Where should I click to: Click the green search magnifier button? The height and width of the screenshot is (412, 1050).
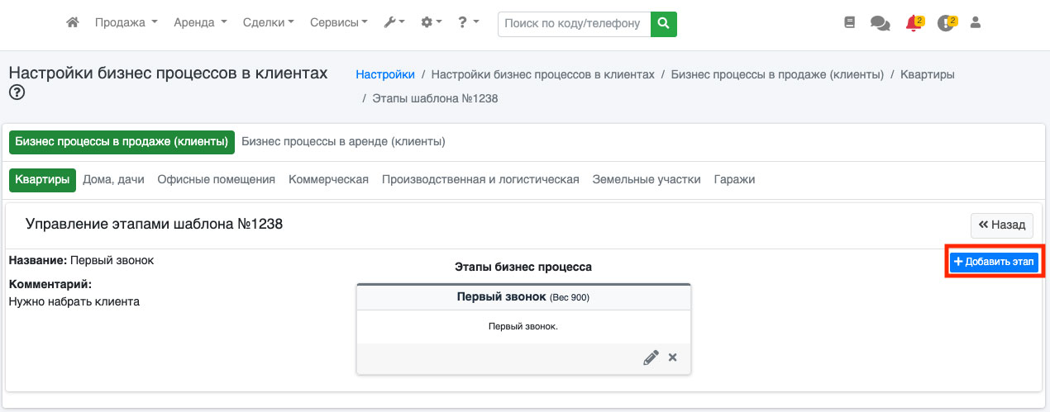[x=663, y=23]
